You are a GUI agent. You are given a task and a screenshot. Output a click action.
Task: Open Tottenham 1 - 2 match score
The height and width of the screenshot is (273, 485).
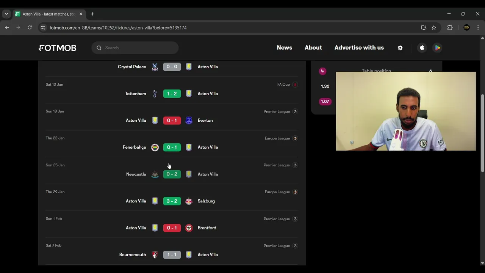pos(172,94)
